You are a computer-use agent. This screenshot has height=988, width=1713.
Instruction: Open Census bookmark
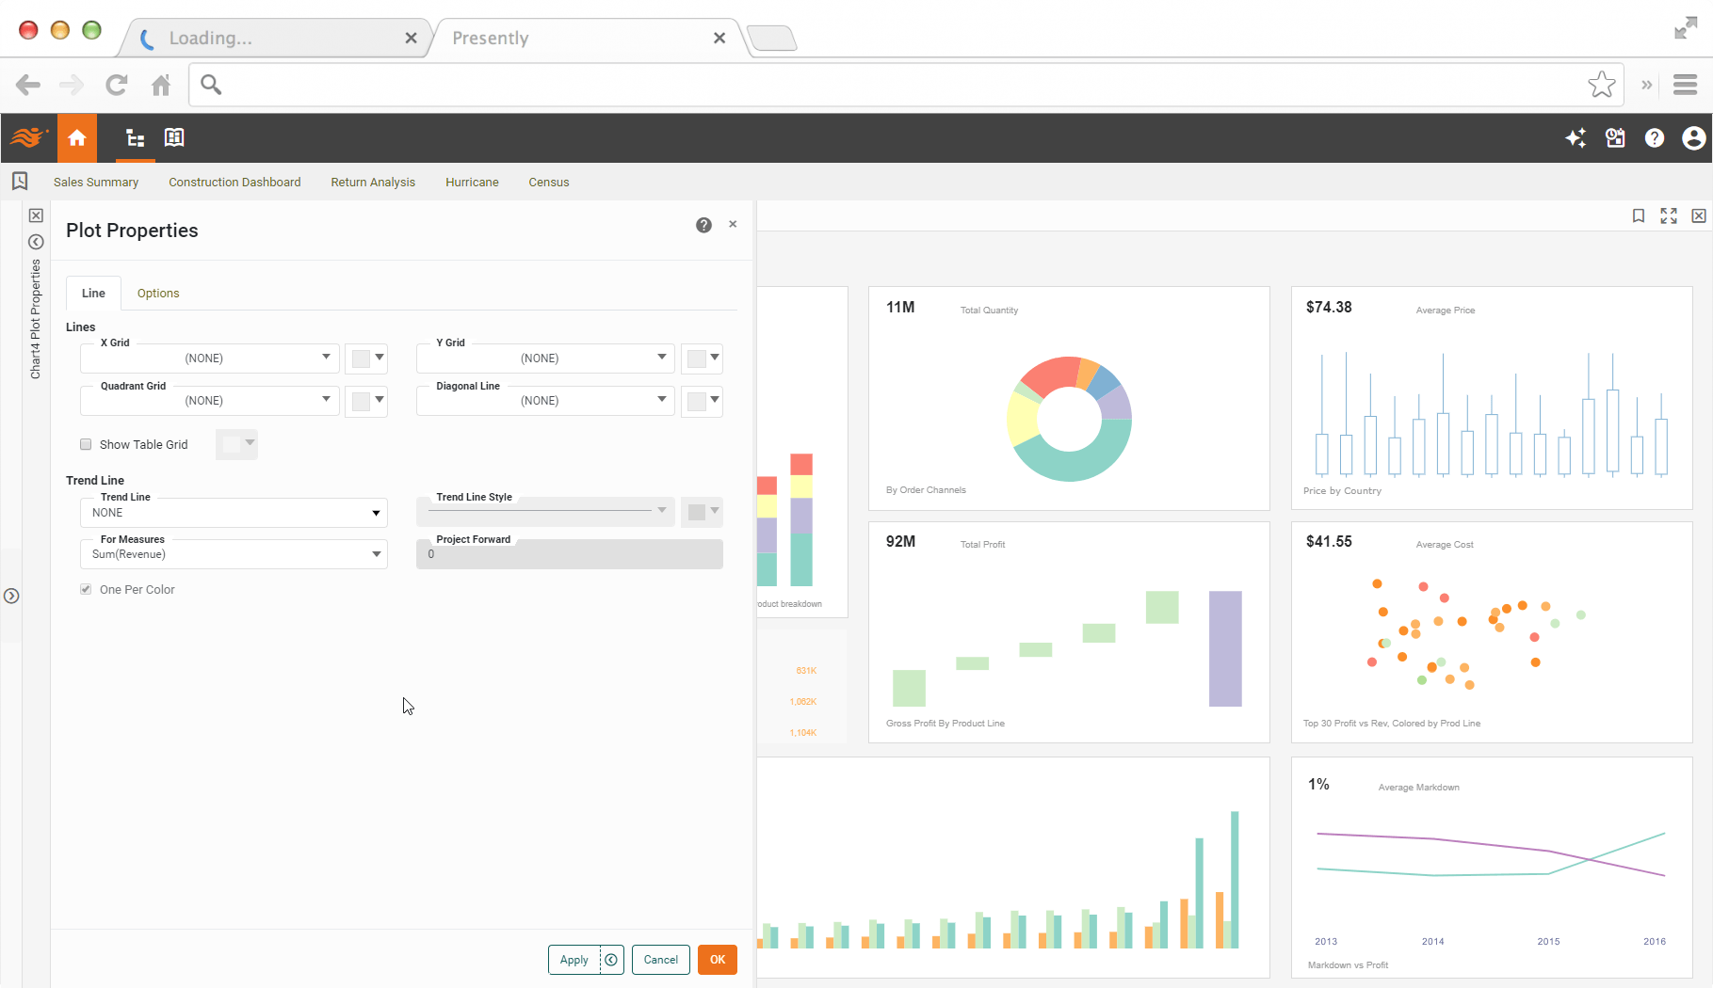(x=549, y=182)
